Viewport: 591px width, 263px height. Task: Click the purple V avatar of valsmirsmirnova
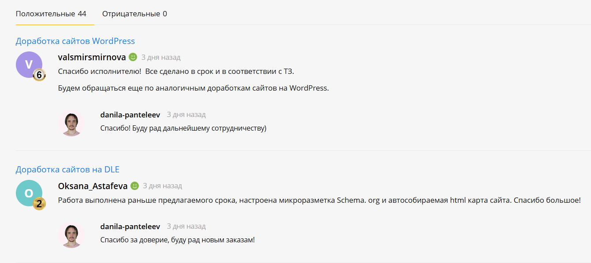pos(29,65)
